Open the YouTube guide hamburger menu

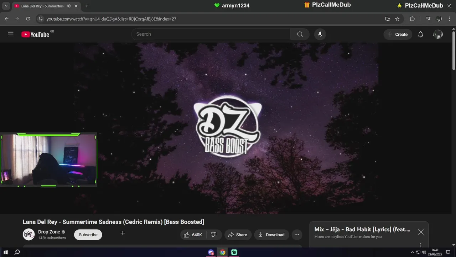pos(11,34)
